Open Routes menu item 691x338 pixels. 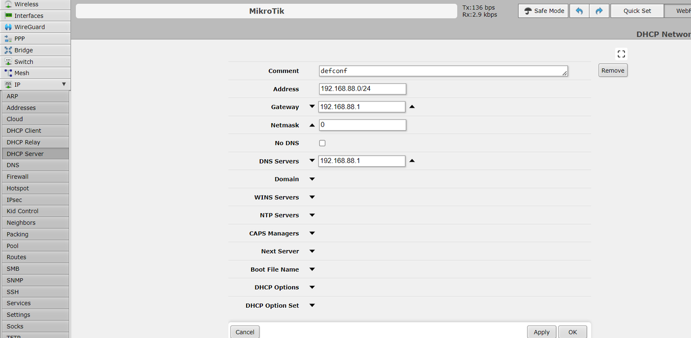coord(35,258)
